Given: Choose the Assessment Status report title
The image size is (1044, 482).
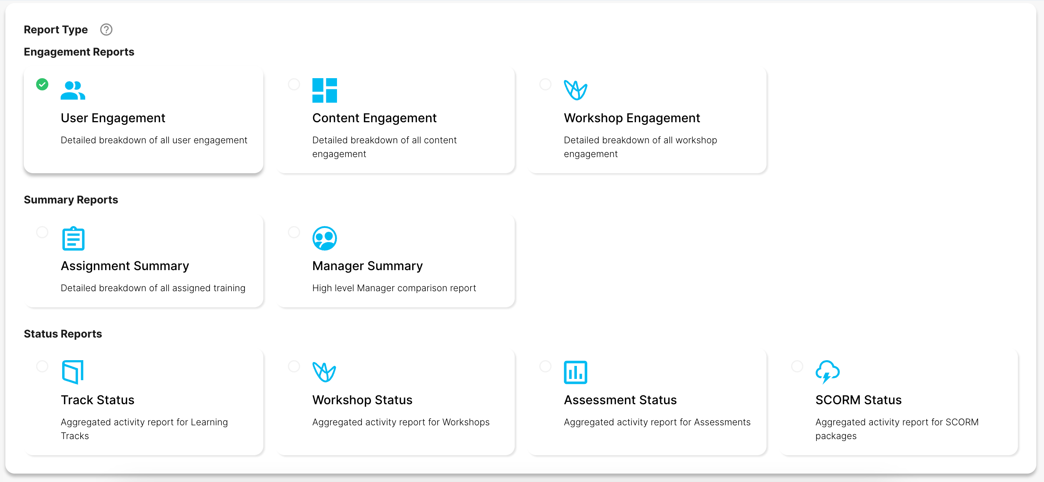Looking at the screenshot, I should click(620, 400).
